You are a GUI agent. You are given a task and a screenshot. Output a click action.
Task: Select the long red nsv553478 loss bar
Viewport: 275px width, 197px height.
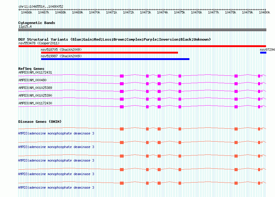[x=142, y=46]
